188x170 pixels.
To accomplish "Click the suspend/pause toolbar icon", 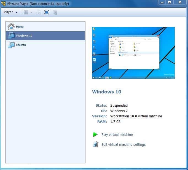I will pyautogui.click(x=26, y=12).
